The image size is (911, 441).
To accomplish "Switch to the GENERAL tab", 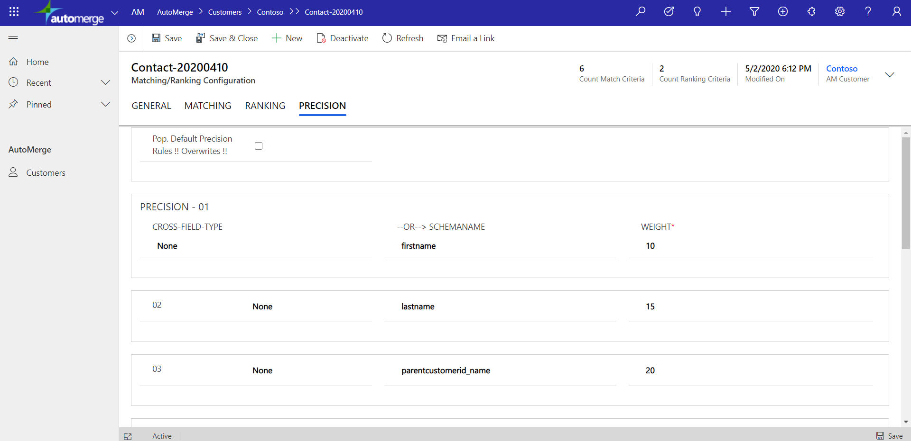I will (151, 106).
